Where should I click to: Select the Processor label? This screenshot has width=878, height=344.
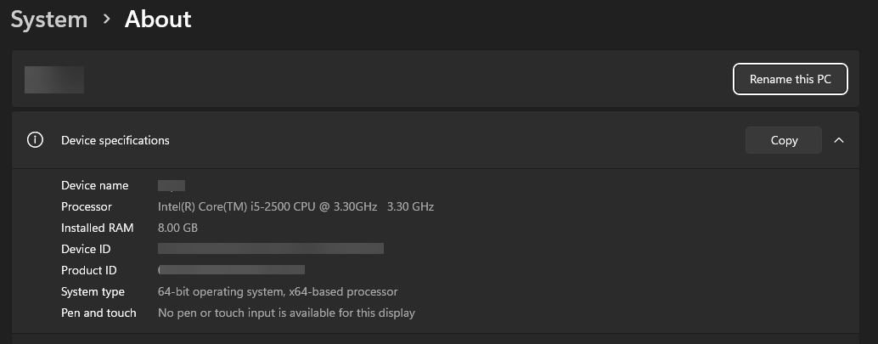click(x=87, y=206)
